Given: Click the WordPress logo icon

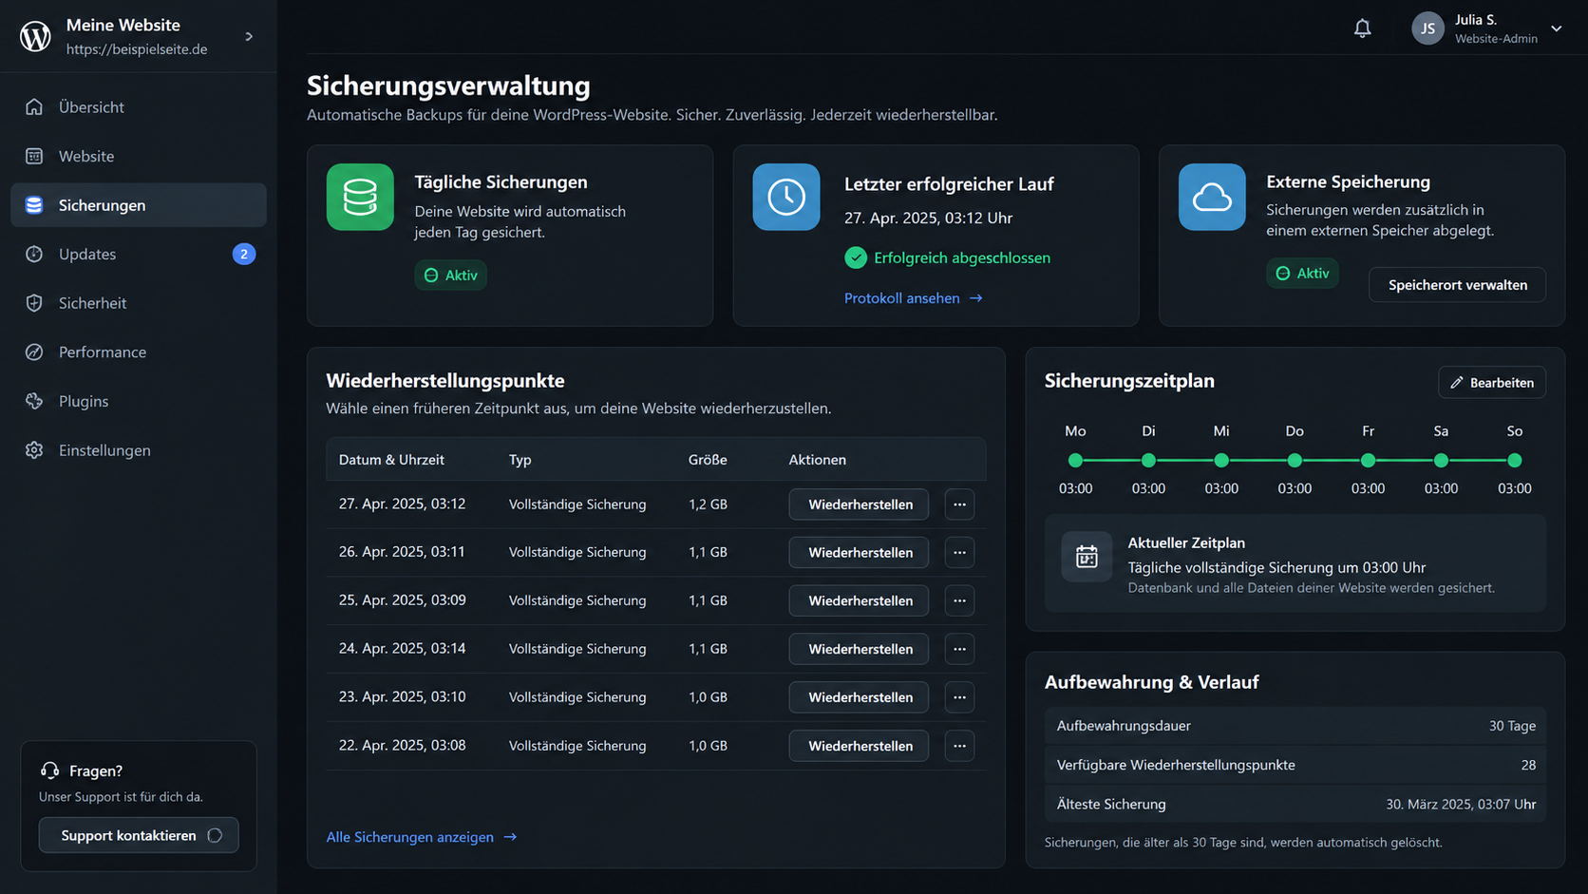Looking at the screenshot, I should (x=35, y=36).
